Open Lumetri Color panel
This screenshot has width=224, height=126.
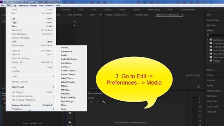click(213, 20)
